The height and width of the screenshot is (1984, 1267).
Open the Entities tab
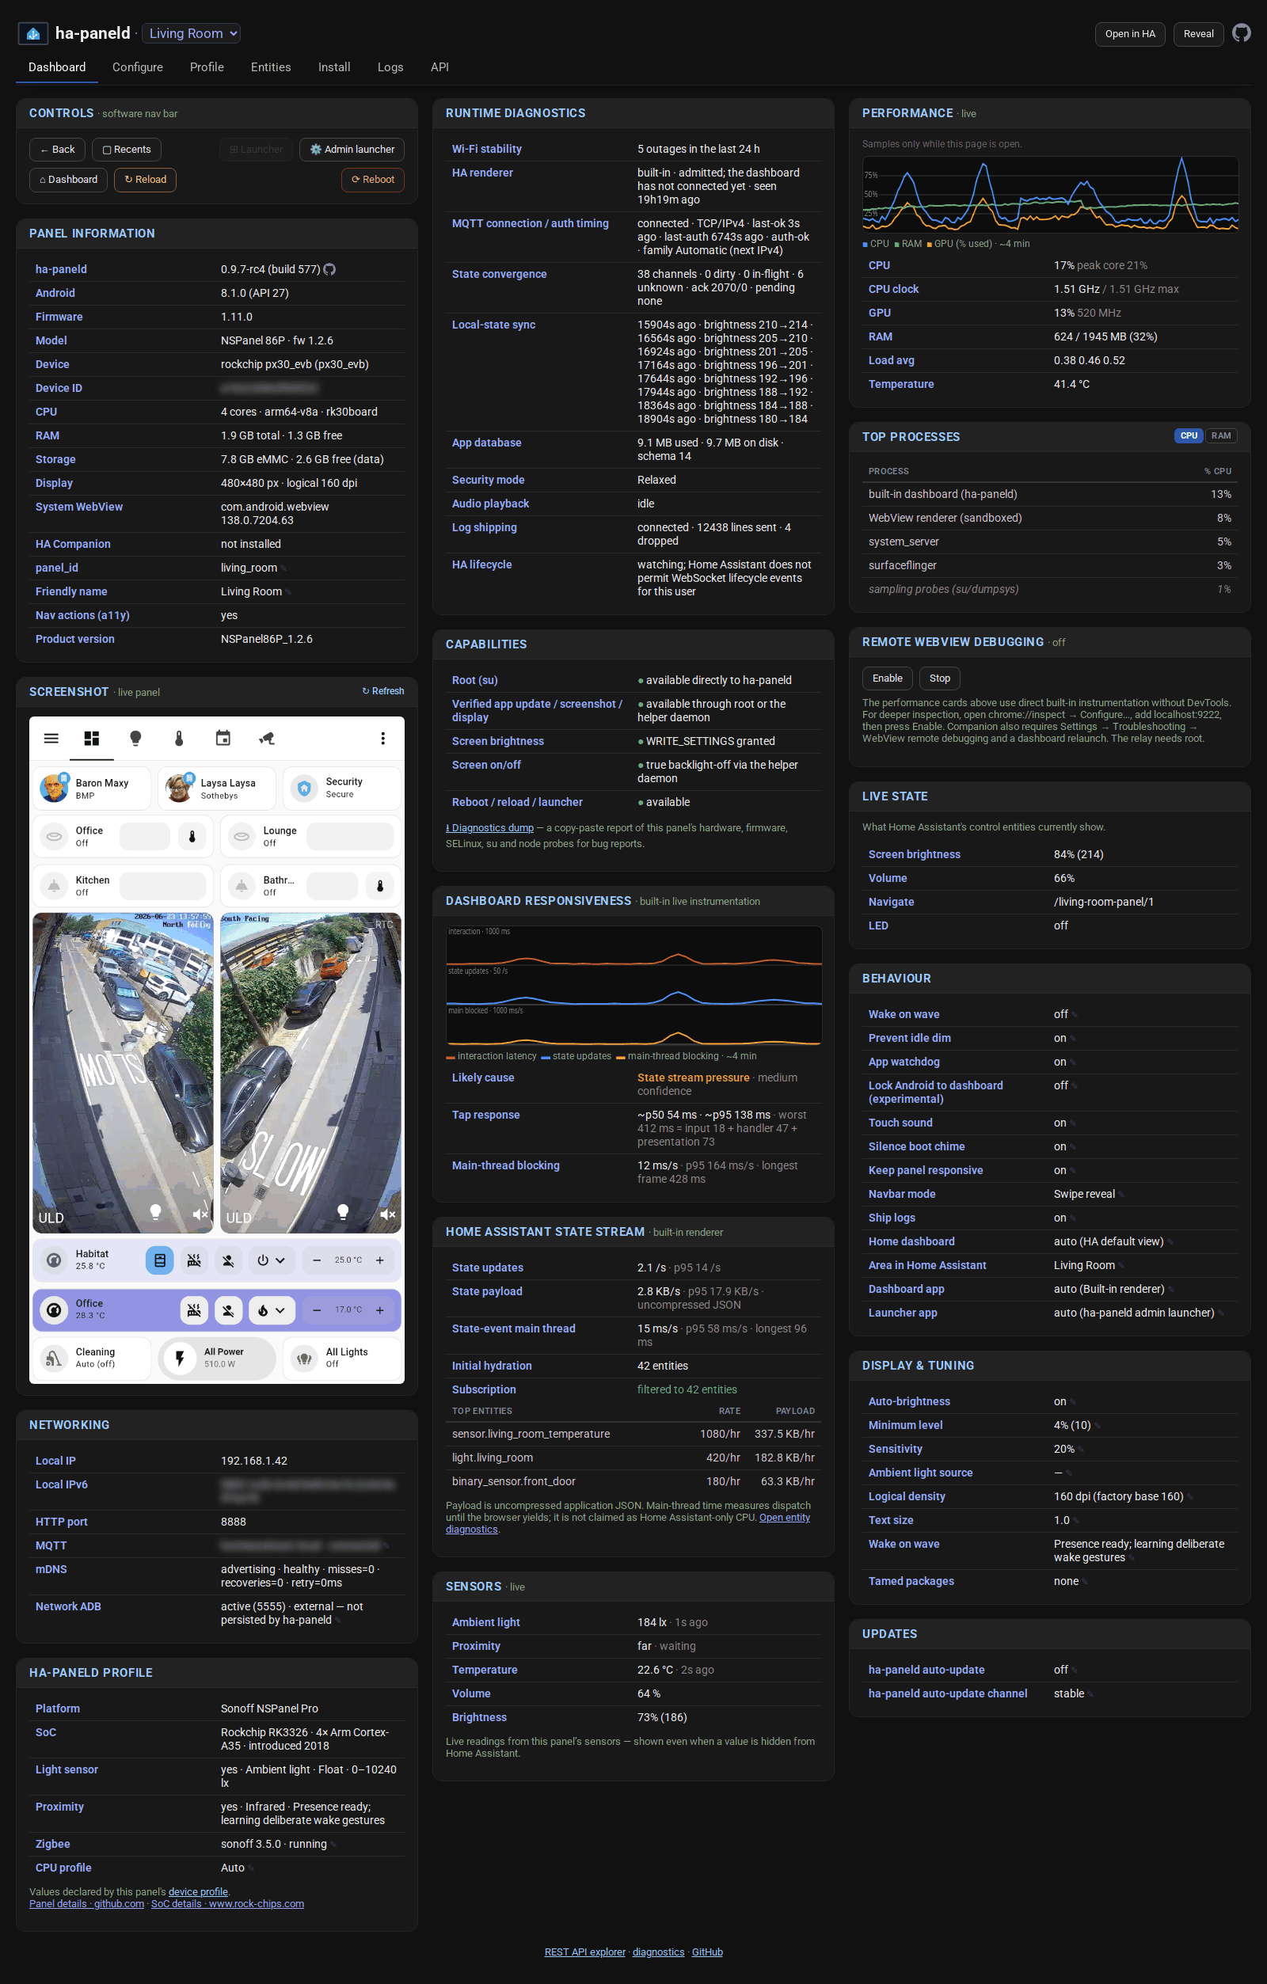270,67
